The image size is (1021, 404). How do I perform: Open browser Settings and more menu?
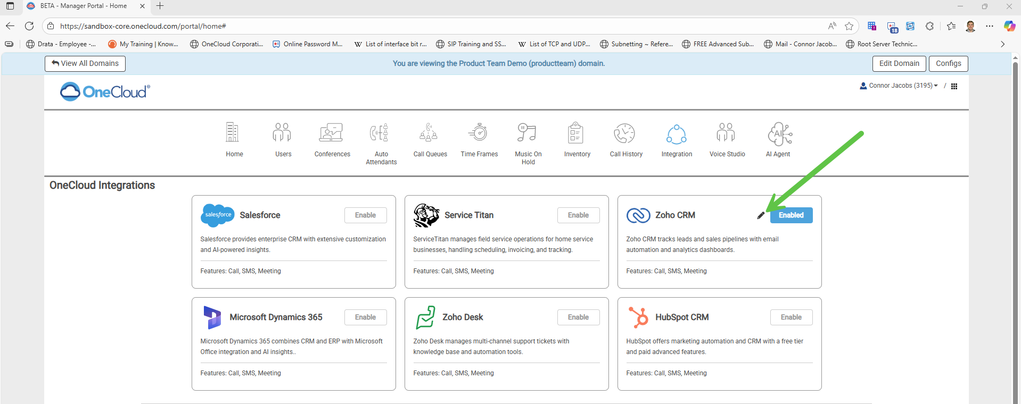click(x=989, y=26)
